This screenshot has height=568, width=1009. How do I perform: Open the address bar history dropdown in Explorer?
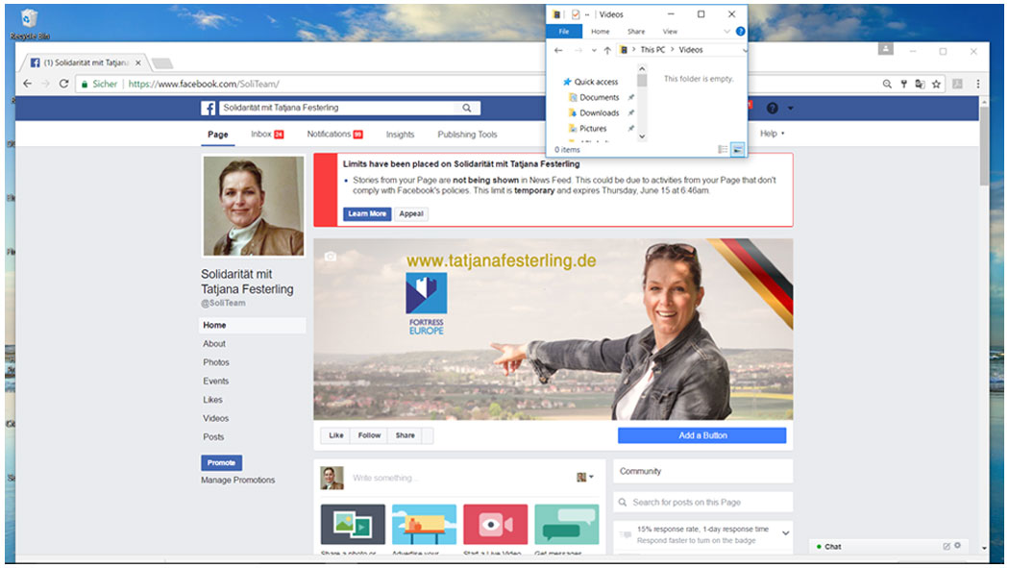(x=745, y=50)
